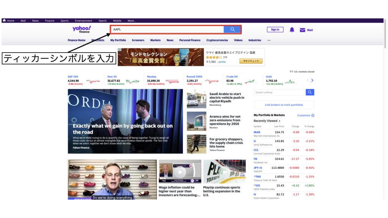Viewport: 388px width, 218px height.
Task: Open the More... menu in top bar
Action: (131, 21)
